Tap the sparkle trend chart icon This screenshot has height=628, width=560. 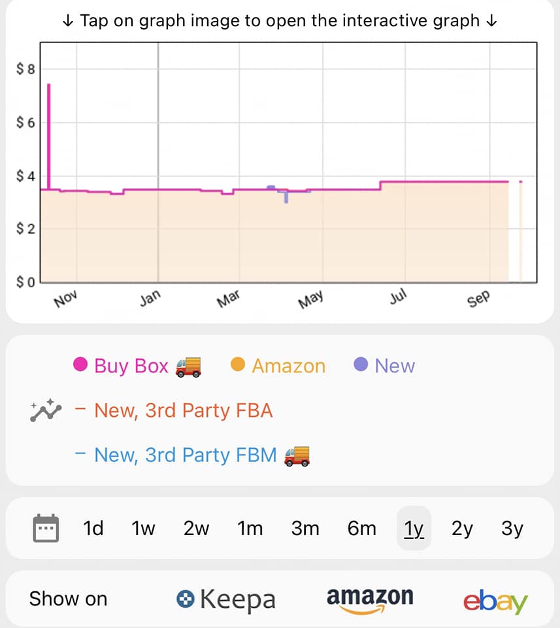(46, 411)
